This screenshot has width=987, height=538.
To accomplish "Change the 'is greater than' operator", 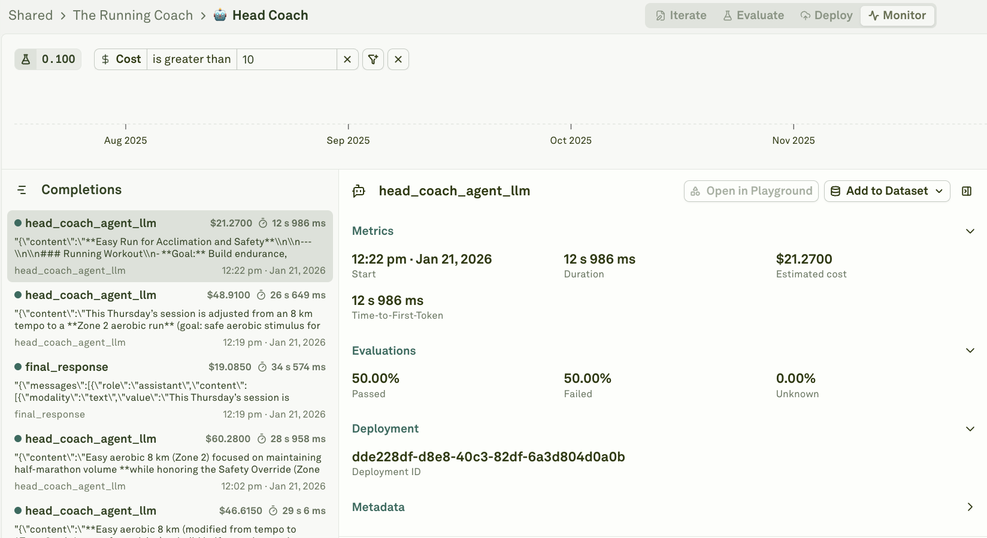I will click(x=192, y=59).
